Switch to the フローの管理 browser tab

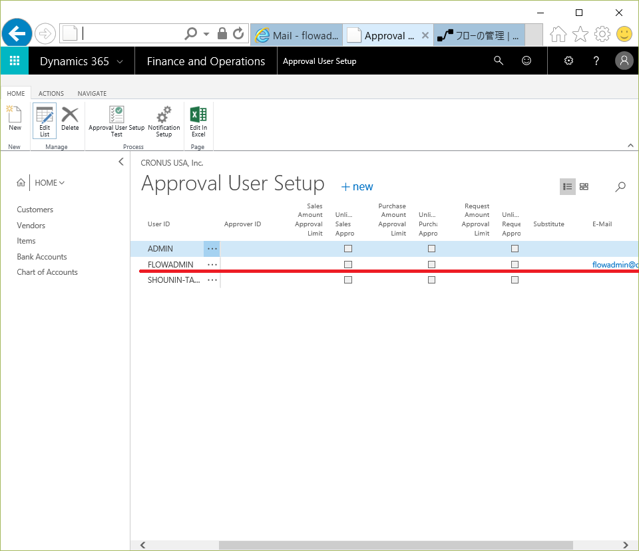(479, 35)
